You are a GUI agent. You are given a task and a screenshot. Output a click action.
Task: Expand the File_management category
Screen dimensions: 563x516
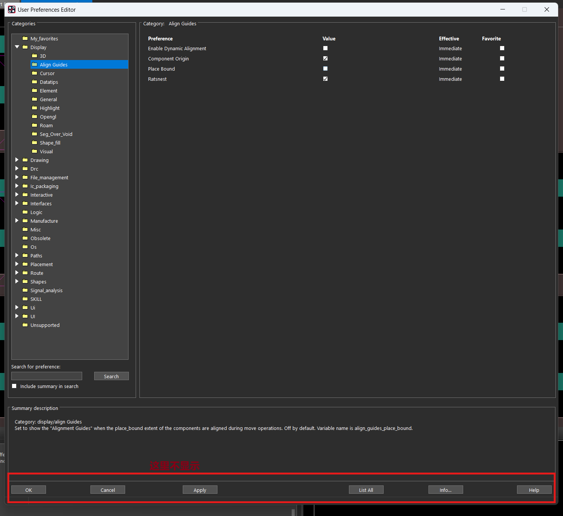[17, 177]
